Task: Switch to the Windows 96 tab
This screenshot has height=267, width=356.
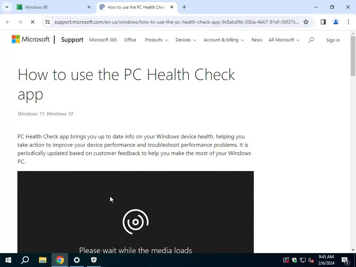Action: (x=54, y=7)
